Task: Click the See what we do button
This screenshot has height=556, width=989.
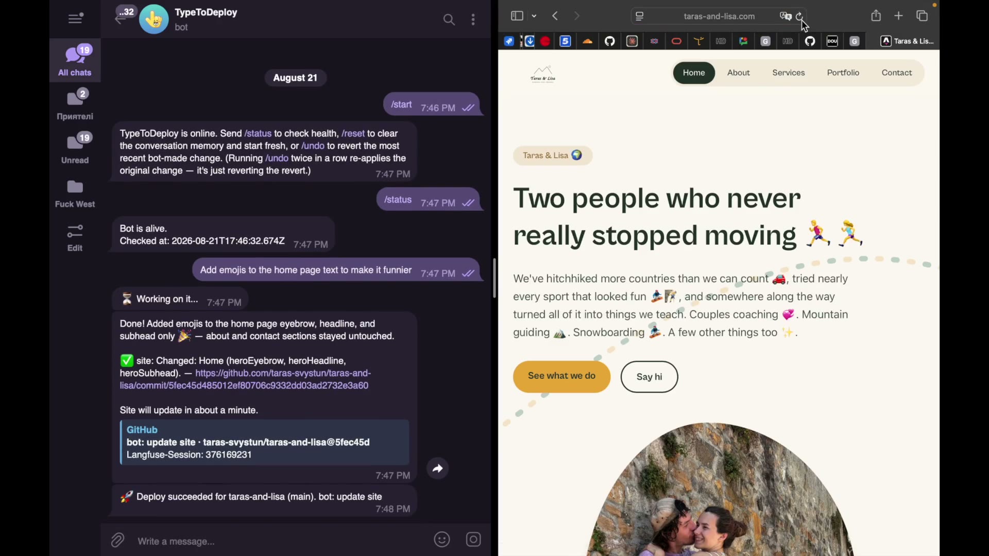Action: click(x=561, y=376)
